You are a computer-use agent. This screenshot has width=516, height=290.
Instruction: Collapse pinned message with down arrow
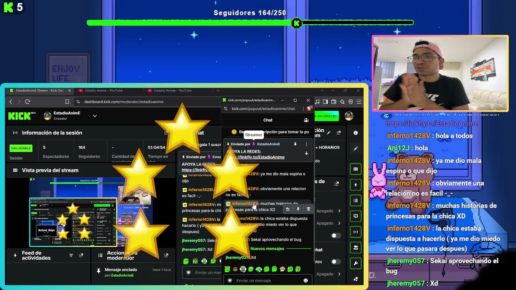[x=306, y=153]
